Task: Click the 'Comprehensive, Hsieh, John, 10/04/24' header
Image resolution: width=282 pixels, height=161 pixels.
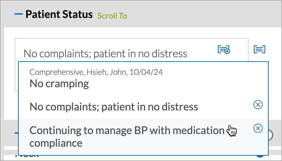Action: pyautogui.click(x=96, y=72)
